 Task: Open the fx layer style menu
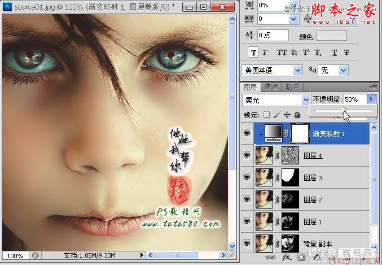[286, 257]
